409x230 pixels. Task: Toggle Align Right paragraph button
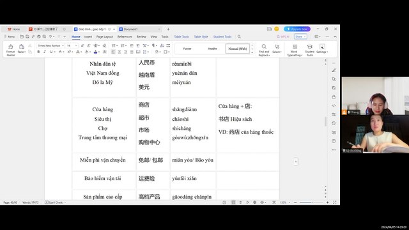click(x=126, y=52)
